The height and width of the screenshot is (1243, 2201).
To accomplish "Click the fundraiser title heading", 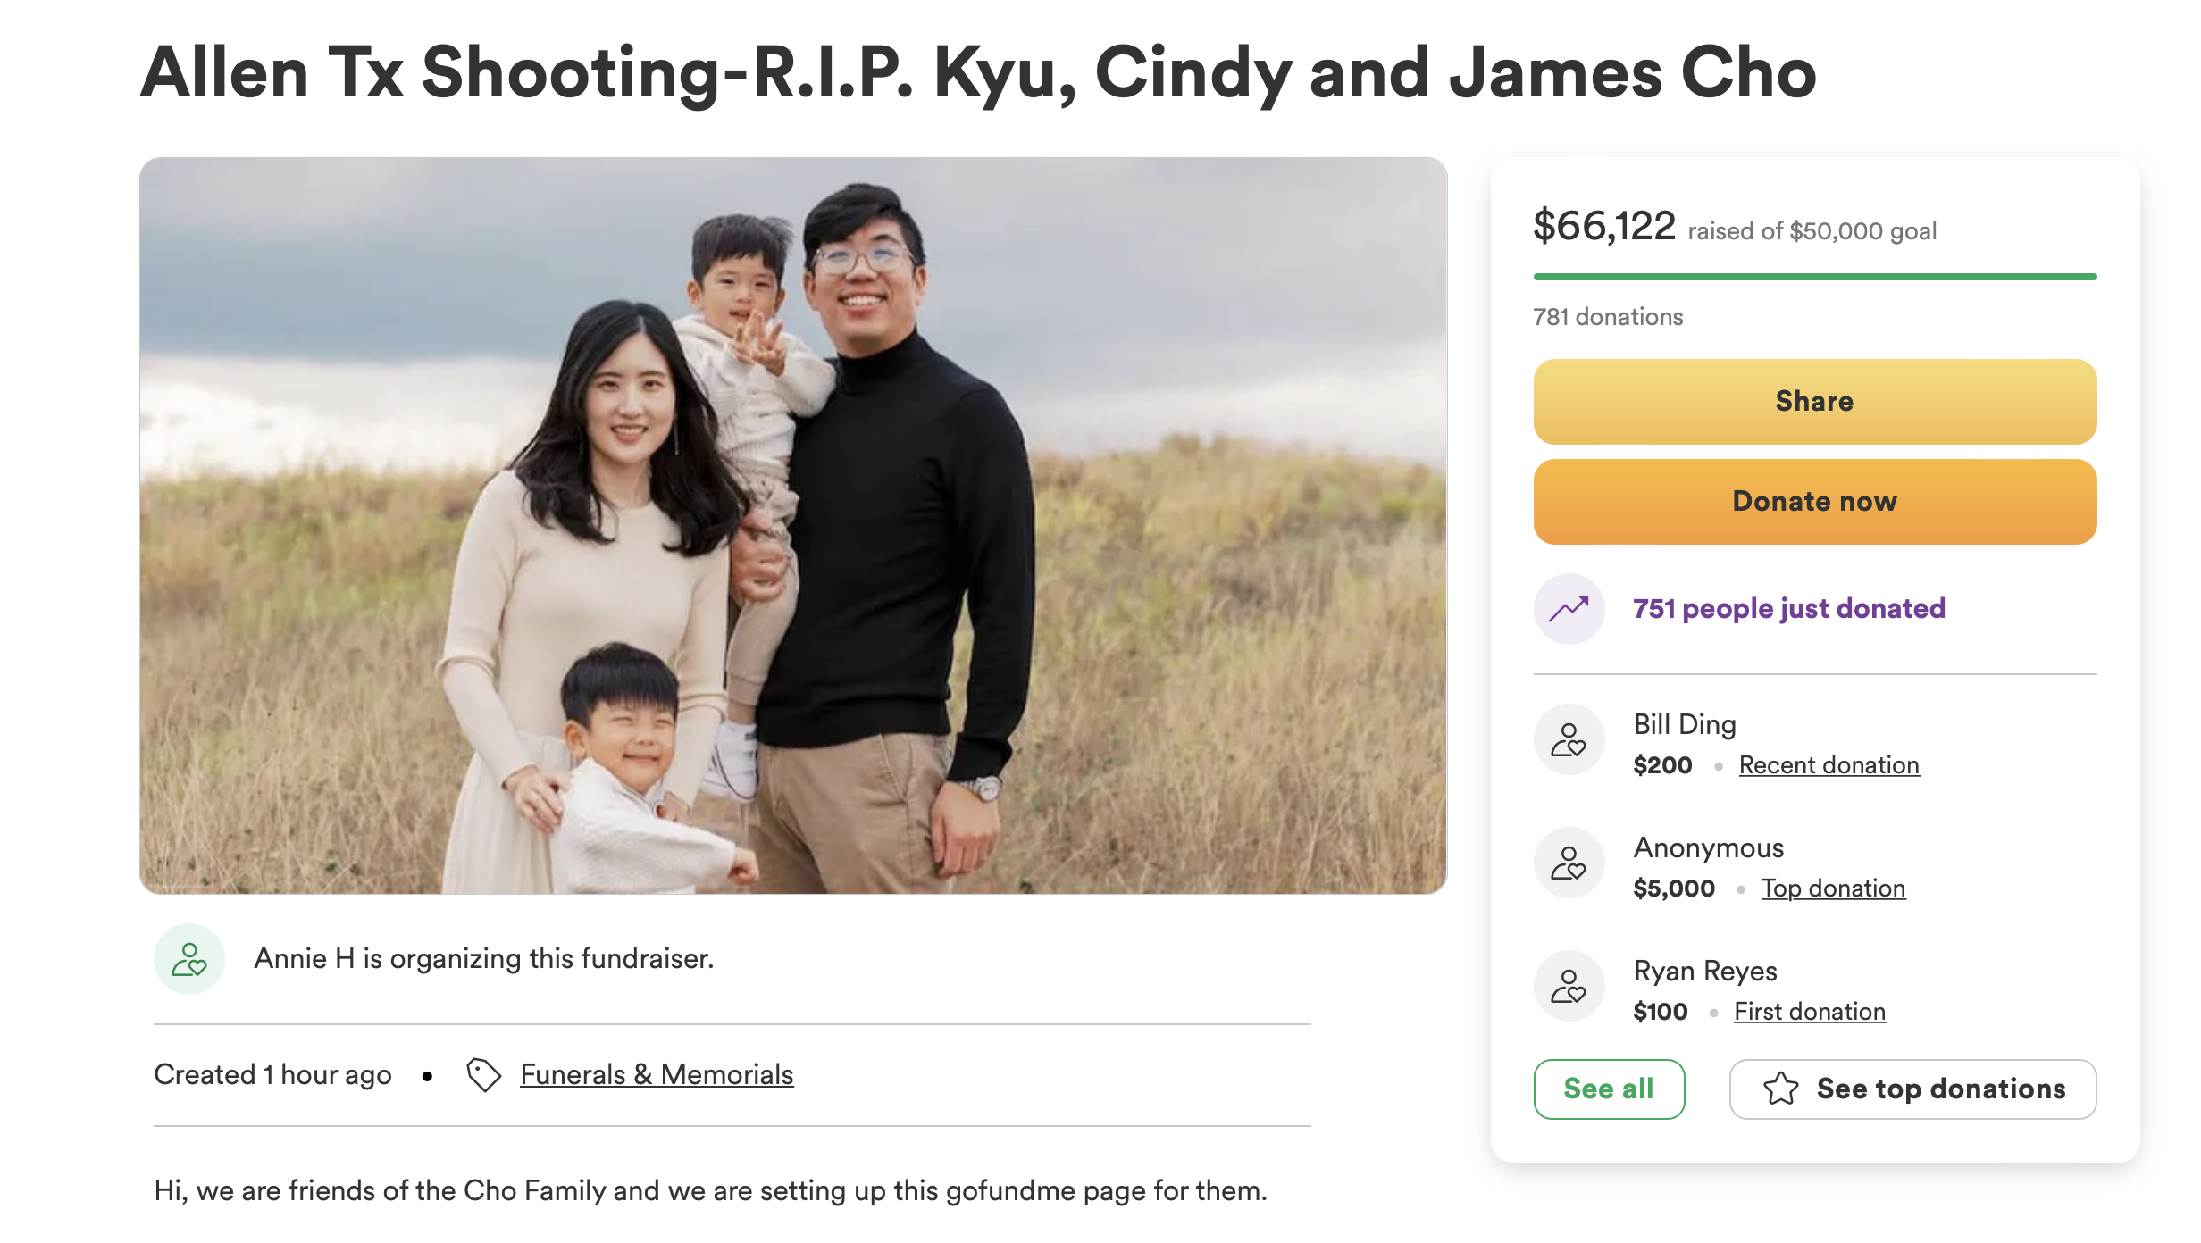I will click(x=978, y=73).
